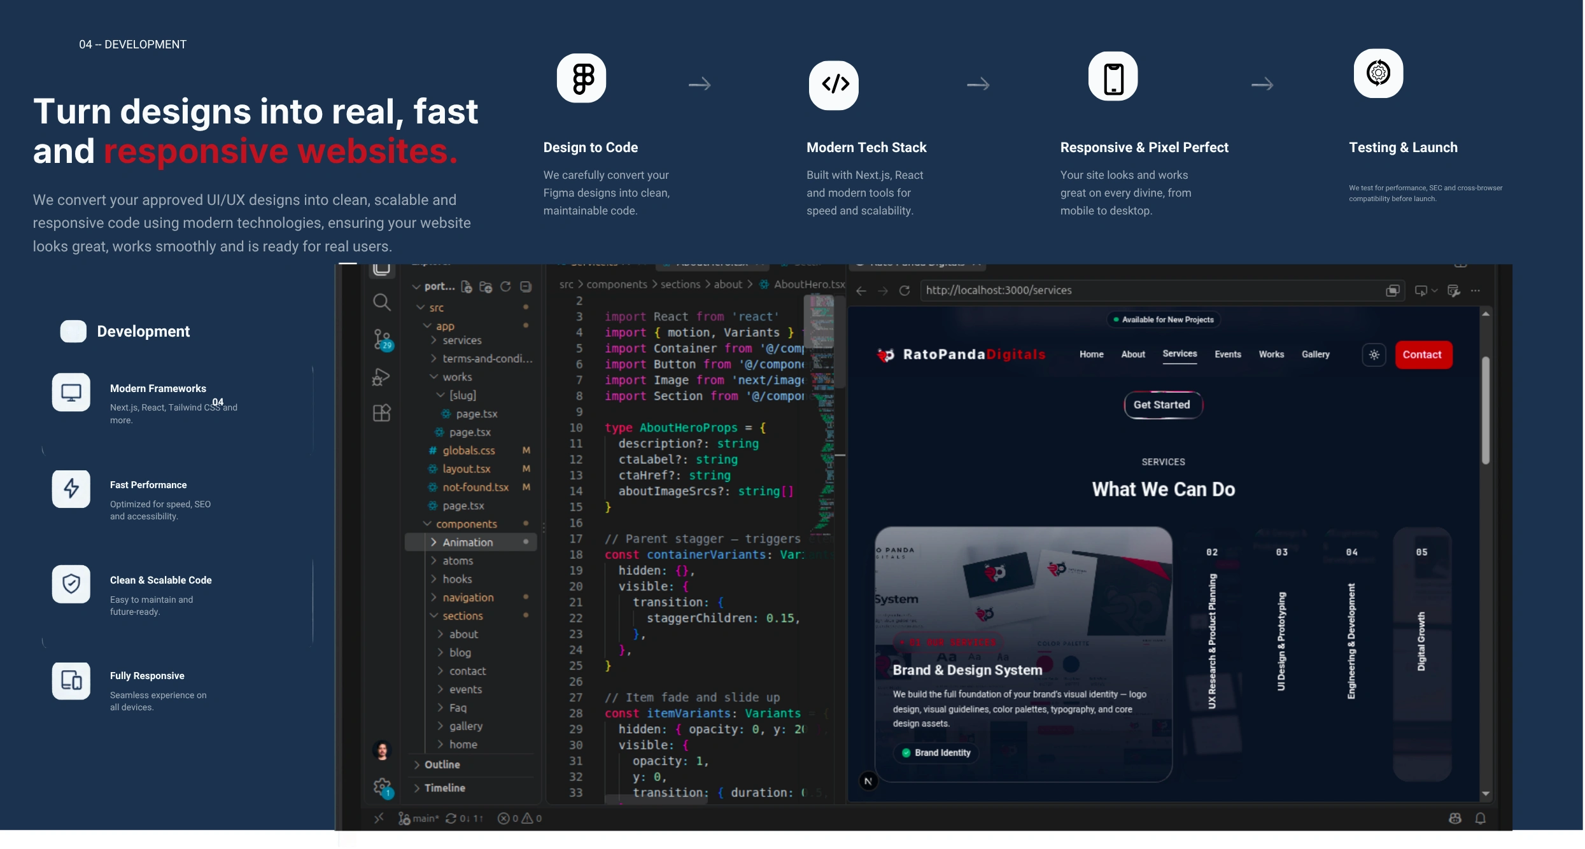
Task: Collapse the sections folder
Action: click(x=470, y=616)
